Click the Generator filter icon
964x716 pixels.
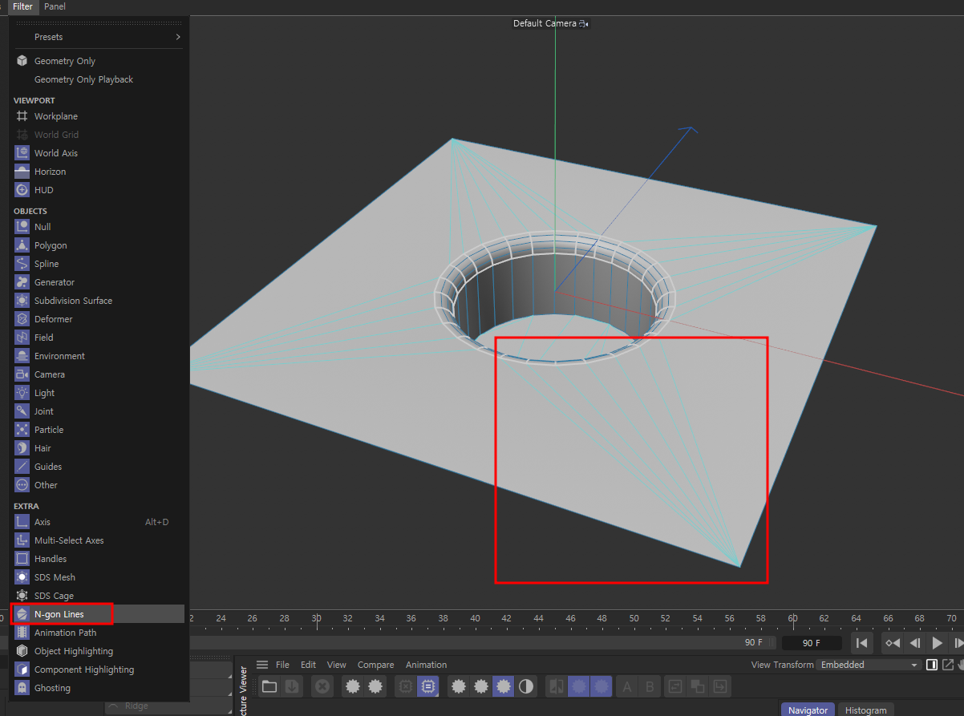[x=22, y=282]
